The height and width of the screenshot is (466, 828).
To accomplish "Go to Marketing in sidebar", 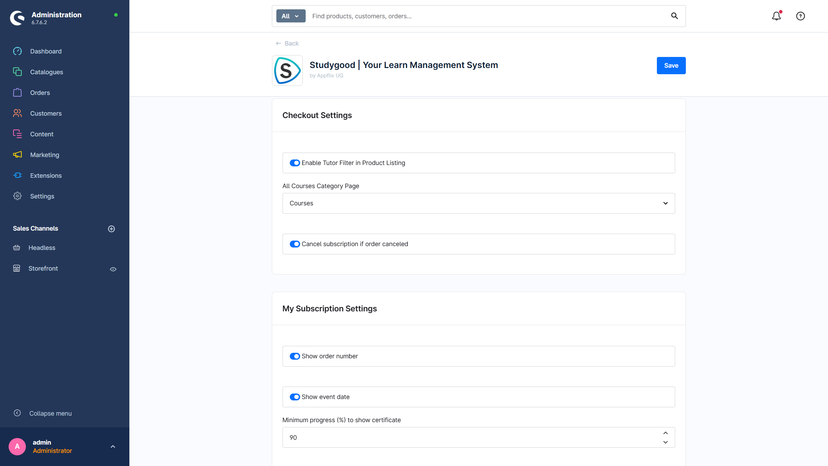I will [45, 155].
